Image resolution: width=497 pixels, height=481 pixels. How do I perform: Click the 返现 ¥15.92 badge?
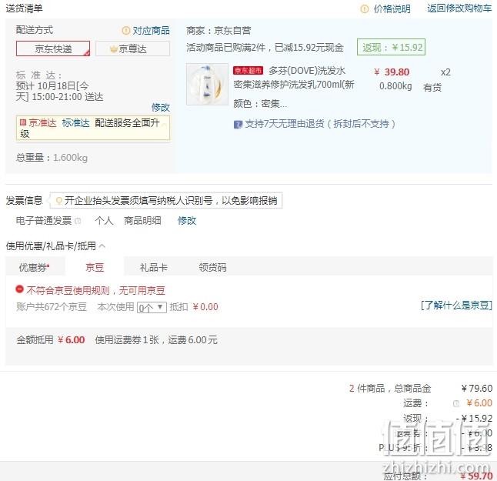tap(391, 47)
